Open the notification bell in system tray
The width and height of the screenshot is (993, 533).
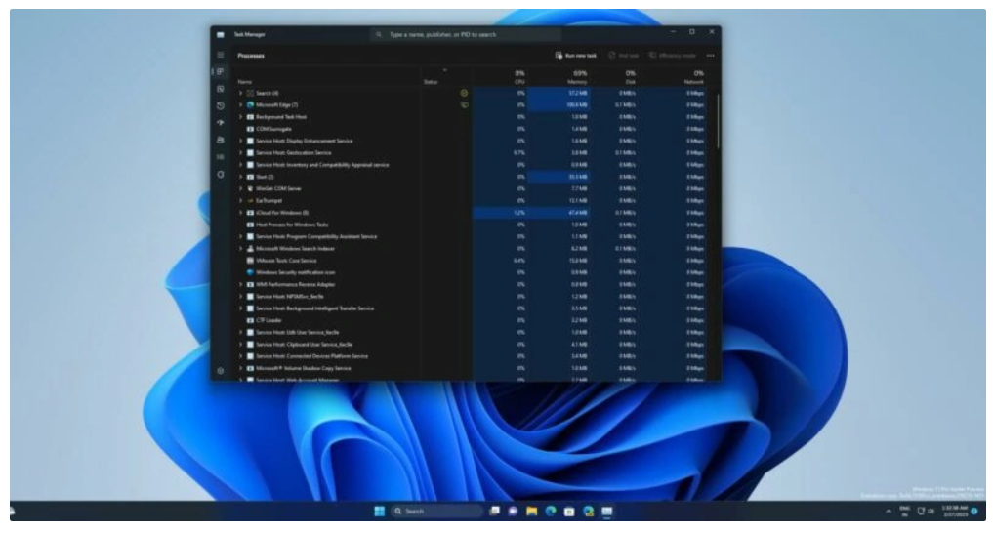click(x=974, y=511)
